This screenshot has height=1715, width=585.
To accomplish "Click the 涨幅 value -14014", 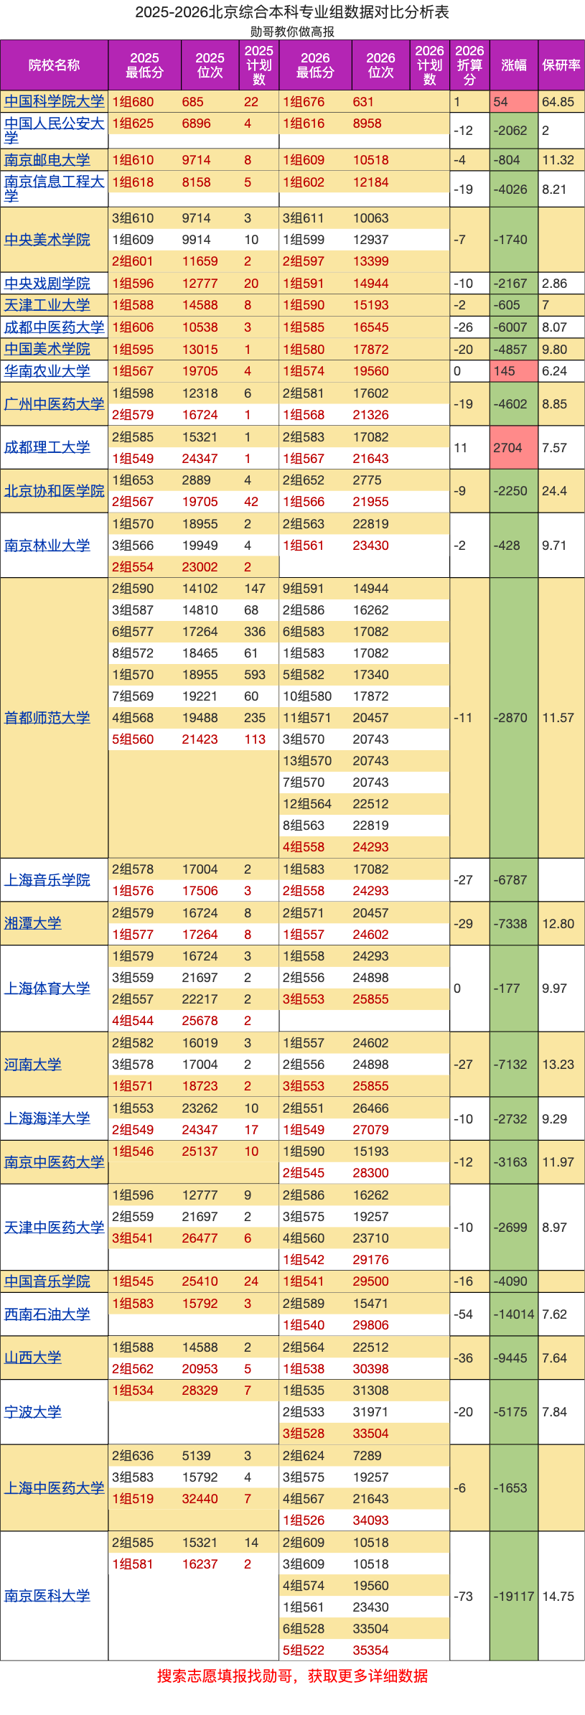I will pyautogui.click(x=514, y=1314).
